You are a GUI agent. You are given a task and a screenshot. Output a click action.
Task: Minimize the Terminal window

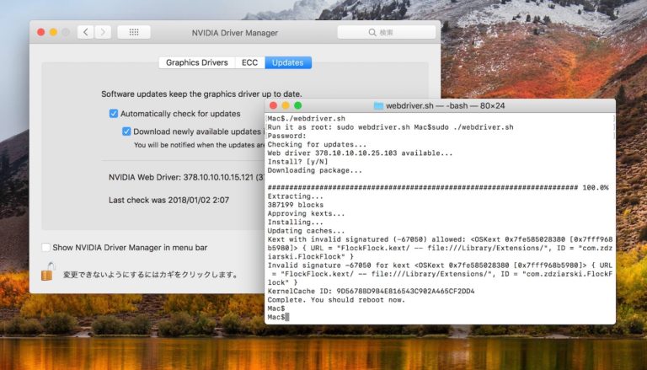click(x=285, y=105)
